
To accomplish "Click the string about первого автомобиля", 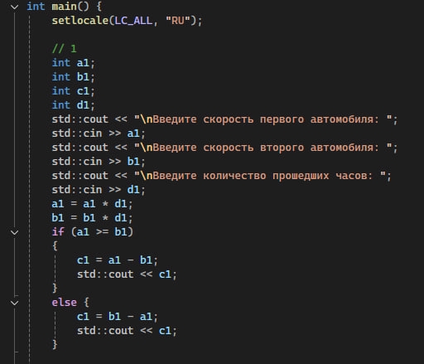I will tap(263, 119).
